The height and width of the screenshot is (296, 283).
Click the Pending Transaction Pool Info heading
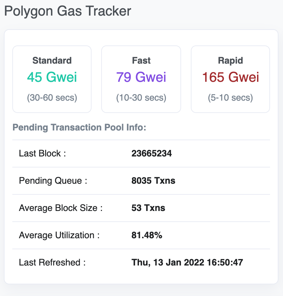pyautogui.click(x=79, y=128)
